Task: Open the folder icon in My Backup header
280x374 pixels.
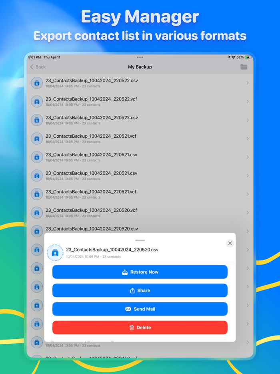Action: pos(244,67)
